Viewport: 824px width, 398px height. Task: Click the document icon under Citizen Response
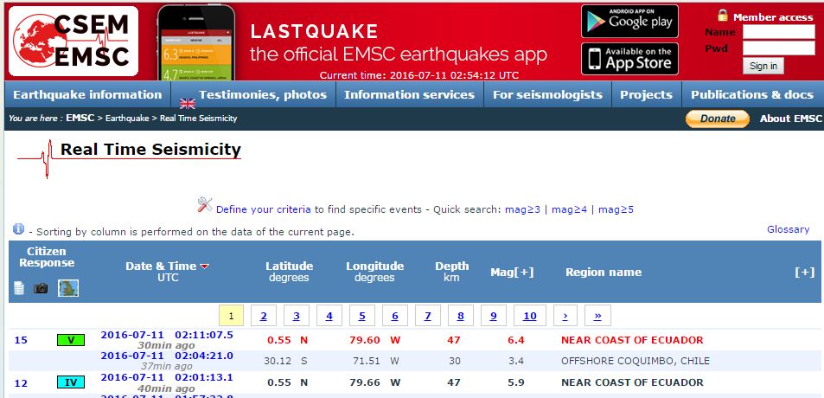click(x=19, y=288)
